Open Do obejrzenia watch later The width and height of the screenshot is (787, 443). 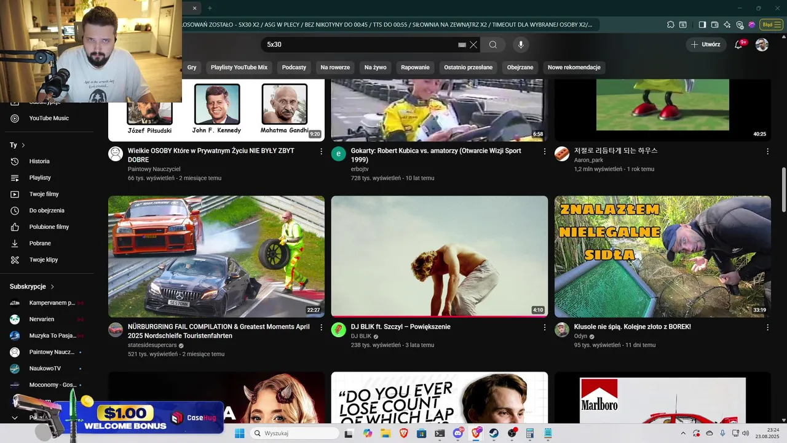48,210
